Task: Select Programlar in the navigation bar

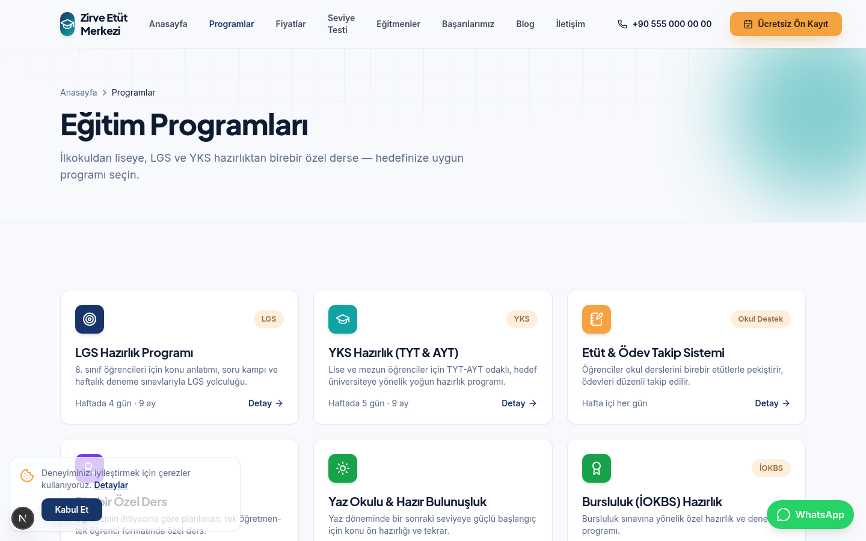Action: click(232, 24)
